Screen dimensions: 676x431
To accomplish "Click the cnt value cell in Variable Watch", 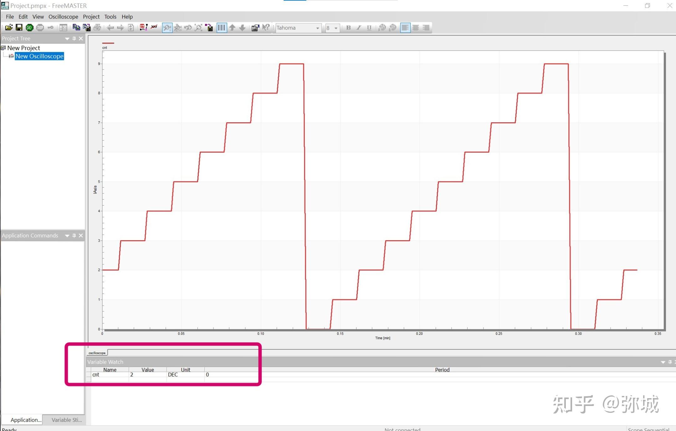I will pos(147,375).
